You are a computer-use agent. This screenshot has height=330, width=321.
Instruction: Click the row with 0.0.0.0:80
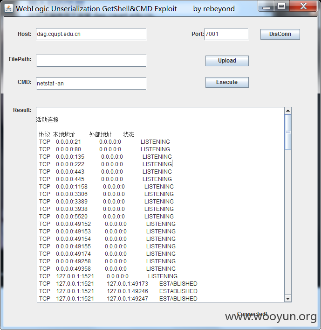tap(104, 149)
